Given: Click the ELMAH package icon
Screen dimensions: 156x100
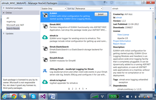Looking at the screenshot, I should click(45, 15).
